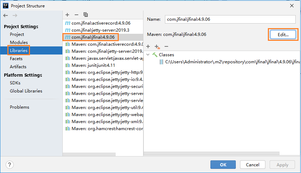Select Maven: jetty-xml library

tap(103, 122)
